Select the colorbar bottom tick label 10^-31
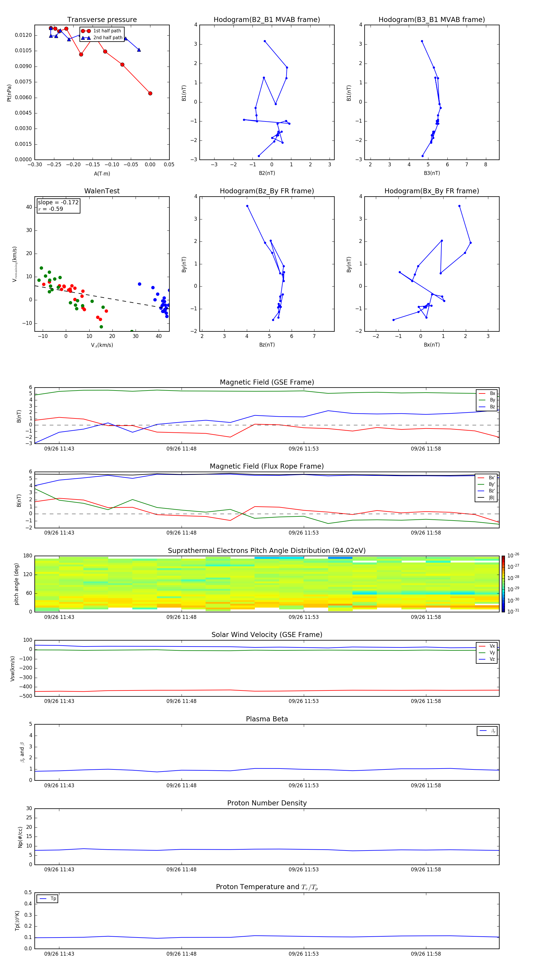Viewport: 534px width, 980px height. point(513,611)
